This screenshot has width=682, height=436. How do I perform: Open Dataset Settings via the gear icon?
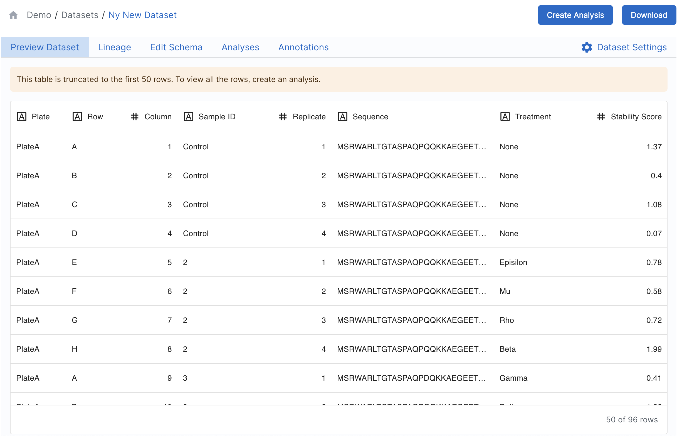point(587,47)
